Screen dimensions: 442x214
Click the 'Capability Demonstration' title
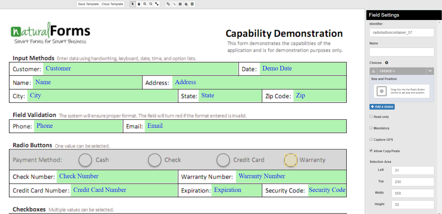284,34
